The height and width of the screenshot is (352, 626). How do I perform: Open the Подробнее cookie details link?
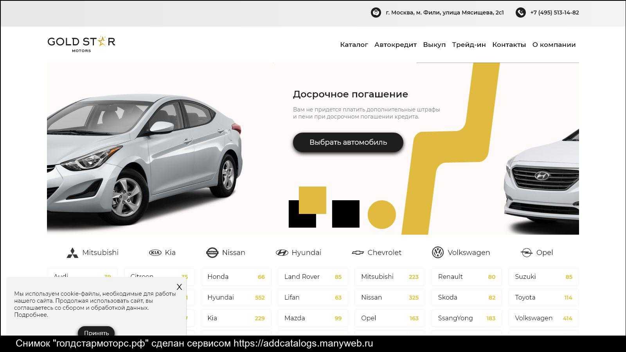point(31,315)
